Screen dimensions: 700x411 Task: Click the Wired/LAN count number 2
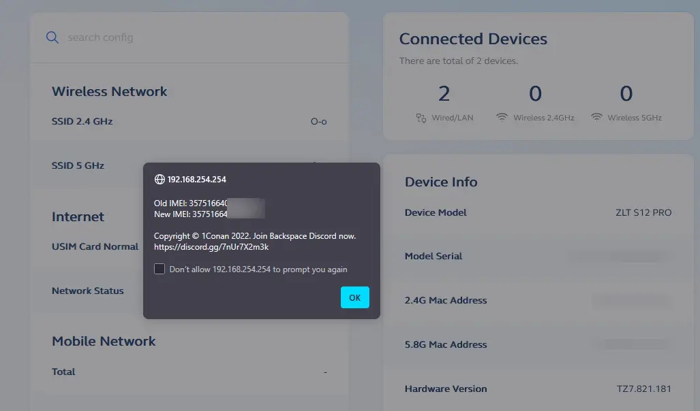(x=444, y=94)
